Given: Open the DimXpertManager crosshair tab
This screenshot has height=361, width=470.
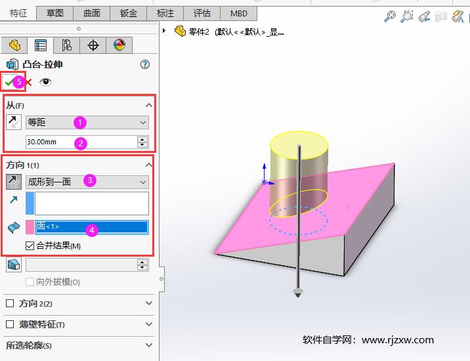Looking at the screenshot, I should click(x=93, y=45).
